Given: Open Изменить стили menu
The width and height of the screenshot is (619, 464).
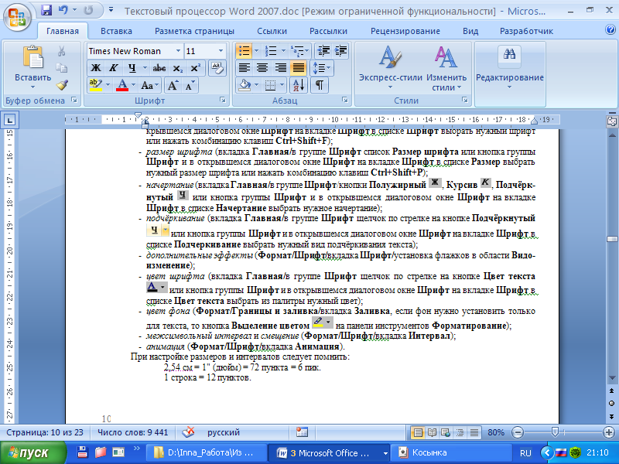Looking at the screenshot, I should (446, 67).
